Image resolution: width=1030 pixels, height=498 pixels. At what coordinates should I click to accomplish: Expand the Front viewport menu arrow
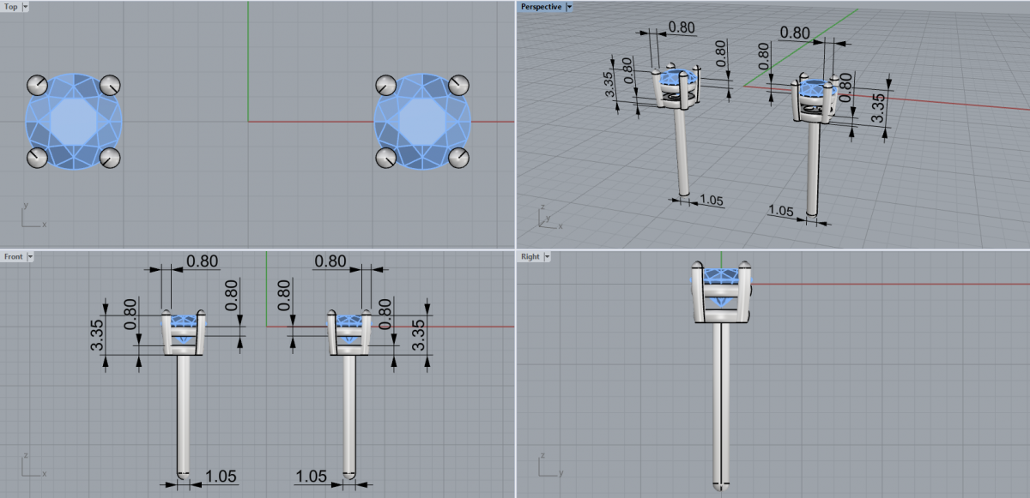(31, 256)
